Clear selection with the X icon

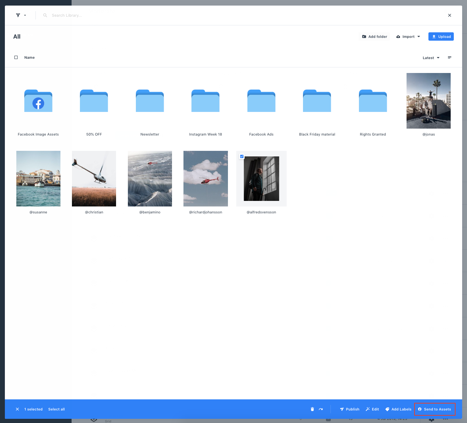point(17,409)
